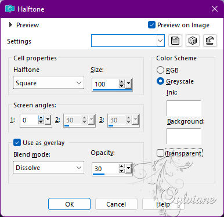The height and width of the screenshot is (217, 224).
Task: Open the Blend mode Dissolve dropdown
Action: tap(49, 168)
